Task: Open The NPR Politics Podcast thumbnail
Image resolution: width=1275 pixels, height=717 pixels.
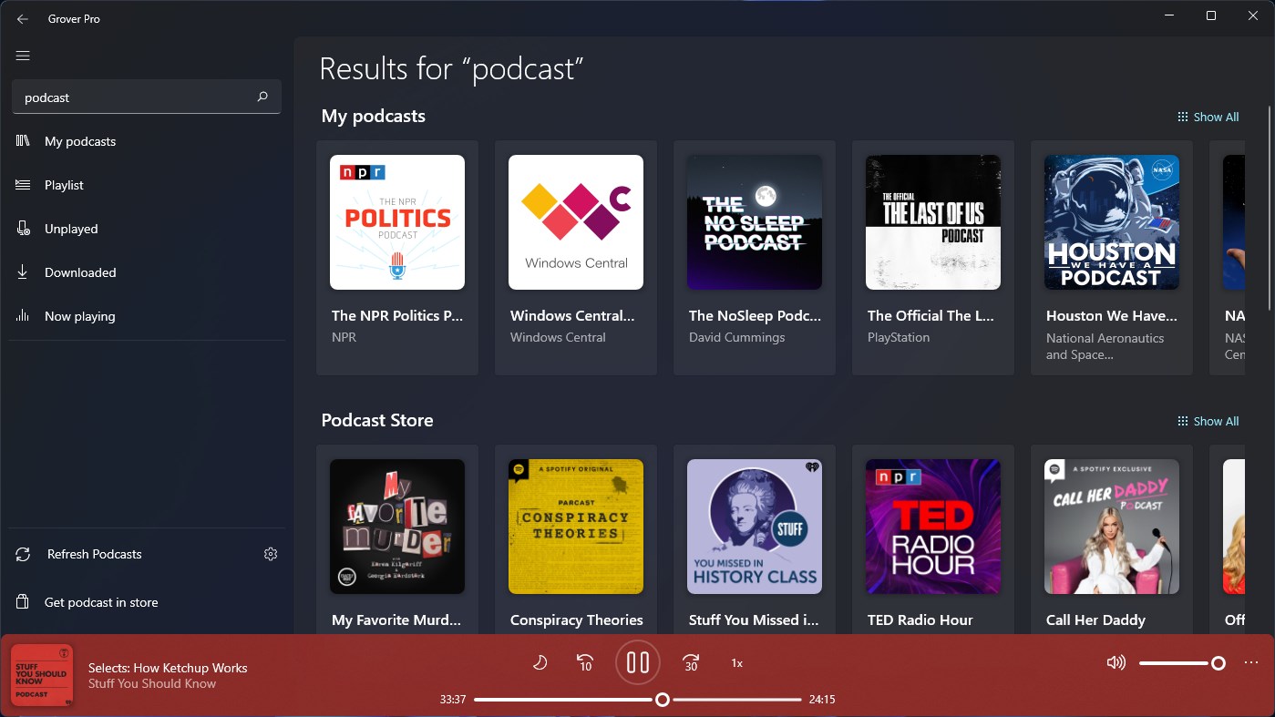Action: tap(396, 222)
